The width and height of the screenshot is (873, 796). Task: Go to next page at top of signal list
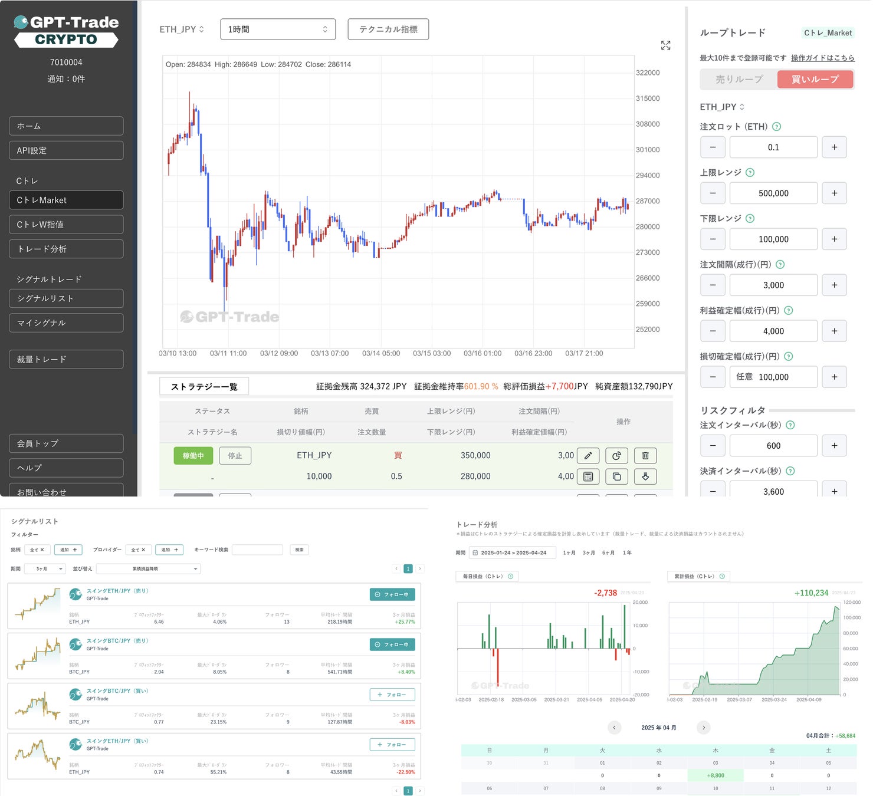420,568
